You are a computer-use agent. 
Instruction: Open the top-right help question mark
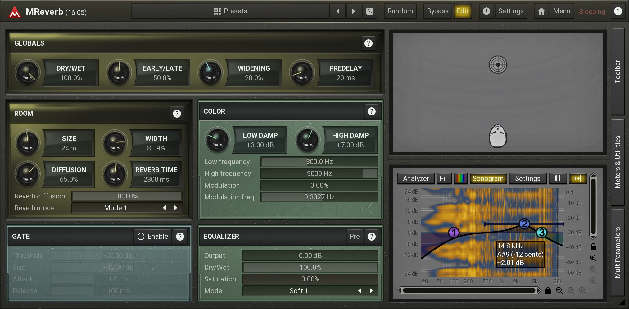tap(618, 11)
